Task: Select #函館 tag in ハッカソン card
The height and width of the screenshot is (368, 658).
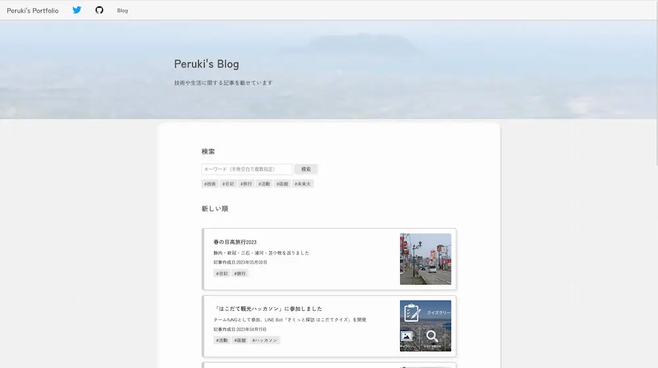Action: (240, 340)
